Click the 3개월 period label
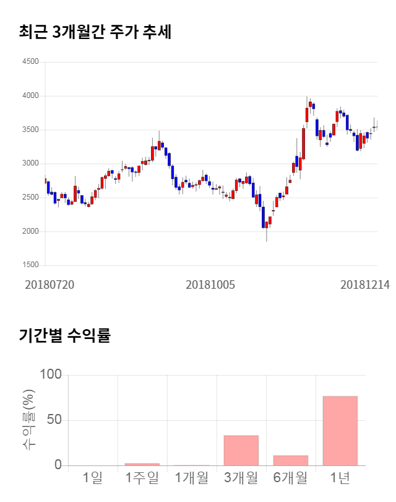 pyautogui.click(x=241, y=478)
